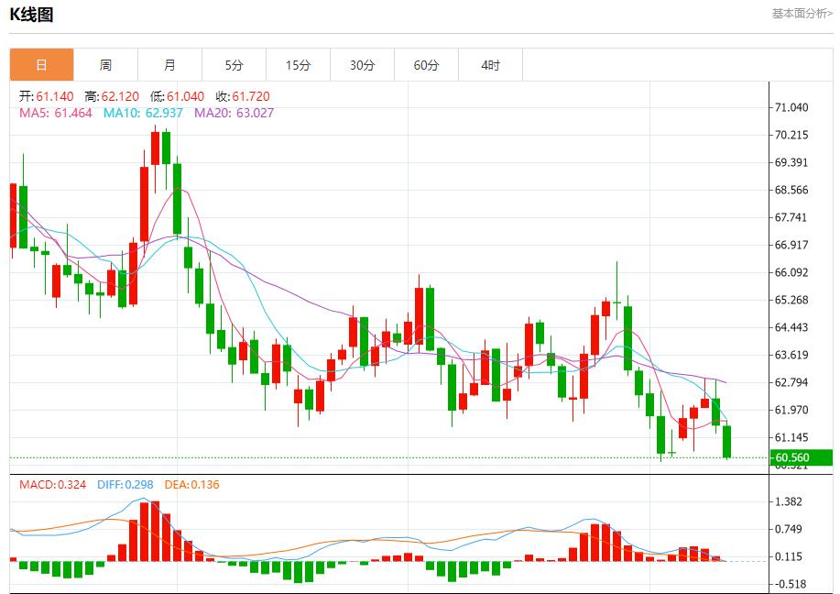Image resolution: width=840 pixels, height=594 pixels.
Task: Click the MACD value label
Action: coord(54,484)
